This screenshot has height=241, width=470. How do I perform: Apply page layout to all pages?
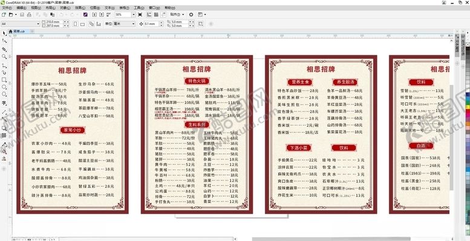click(91, 24)
